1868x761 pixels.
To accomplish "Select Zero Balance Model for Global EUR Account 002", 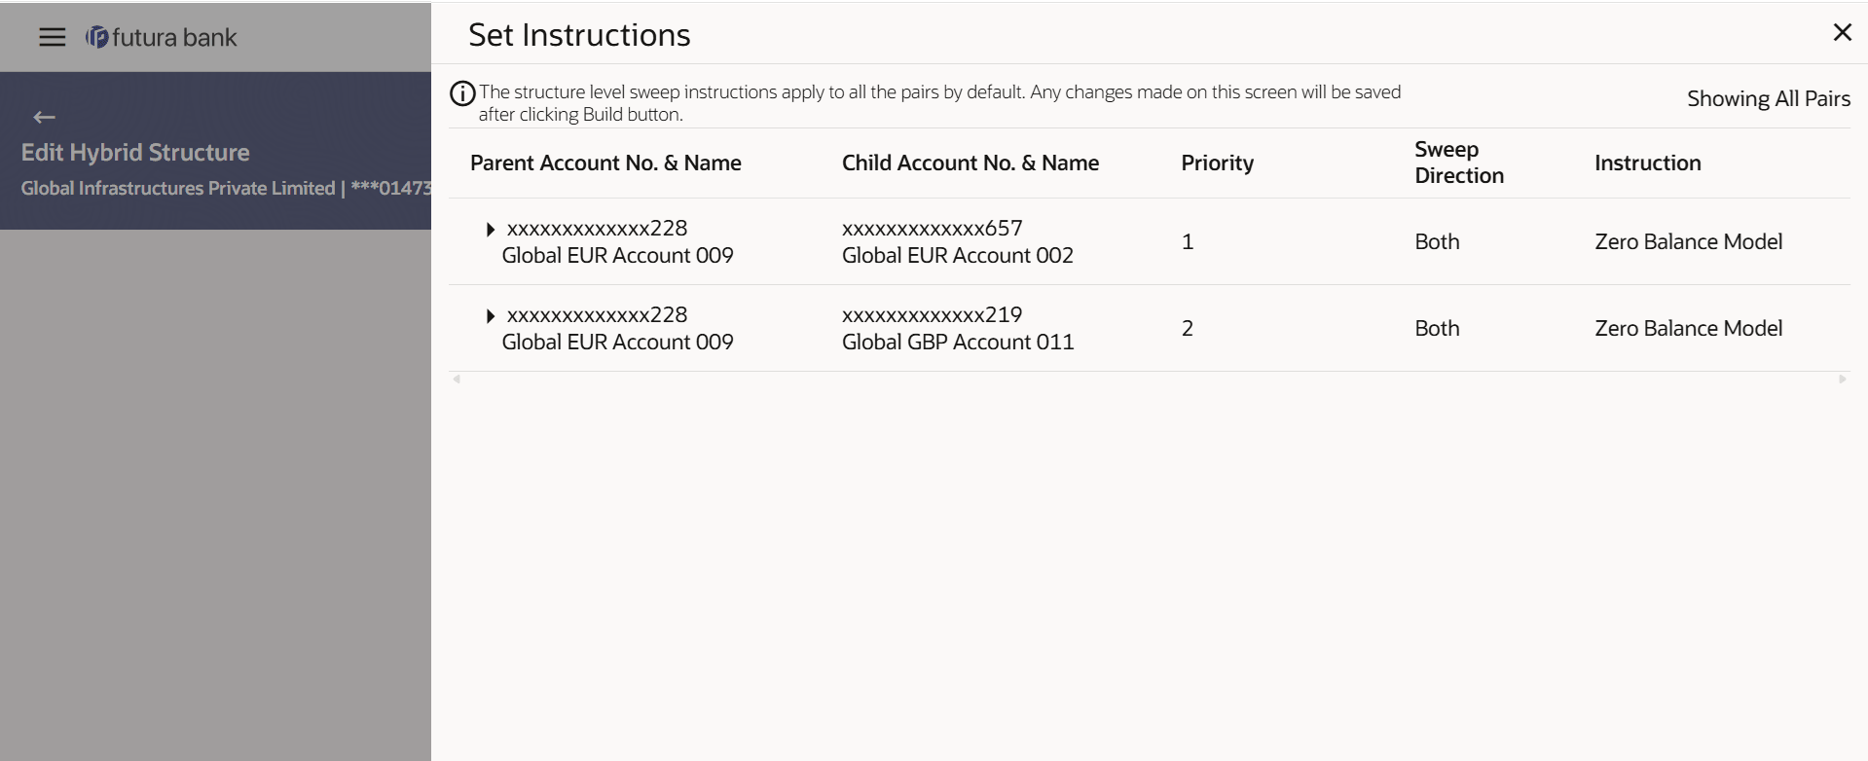I will [x=1688, y=241].
